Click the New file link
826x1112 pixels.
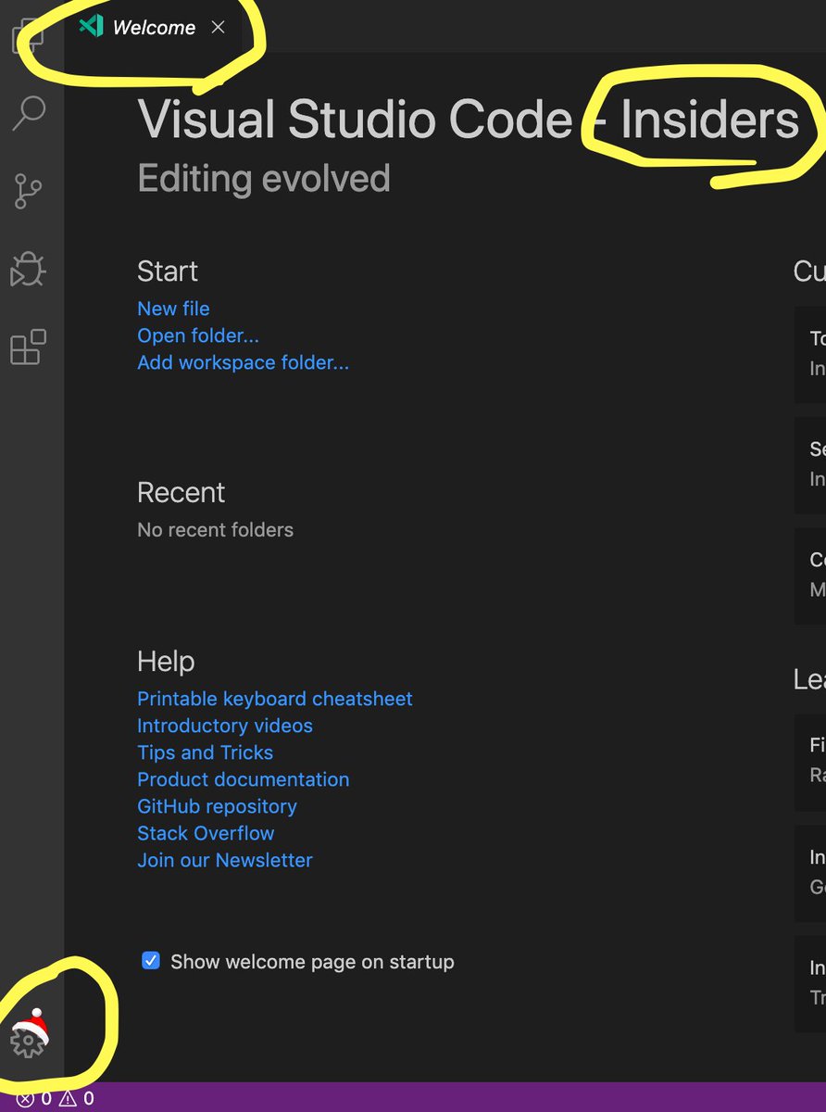[x=173, y=309]
